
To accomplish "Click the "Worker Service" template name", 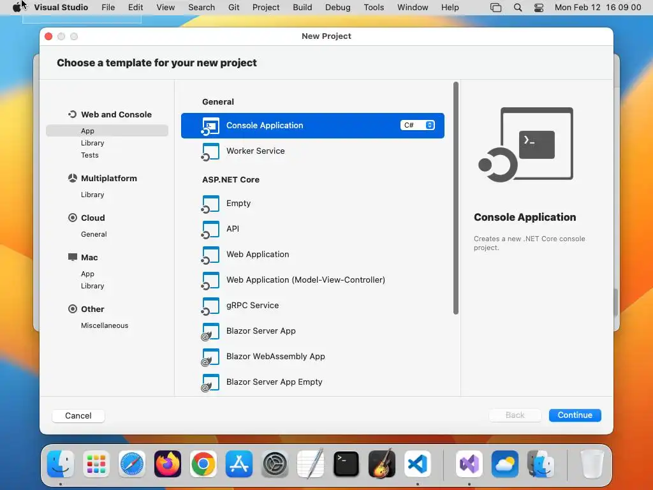I will coord(255,151).
